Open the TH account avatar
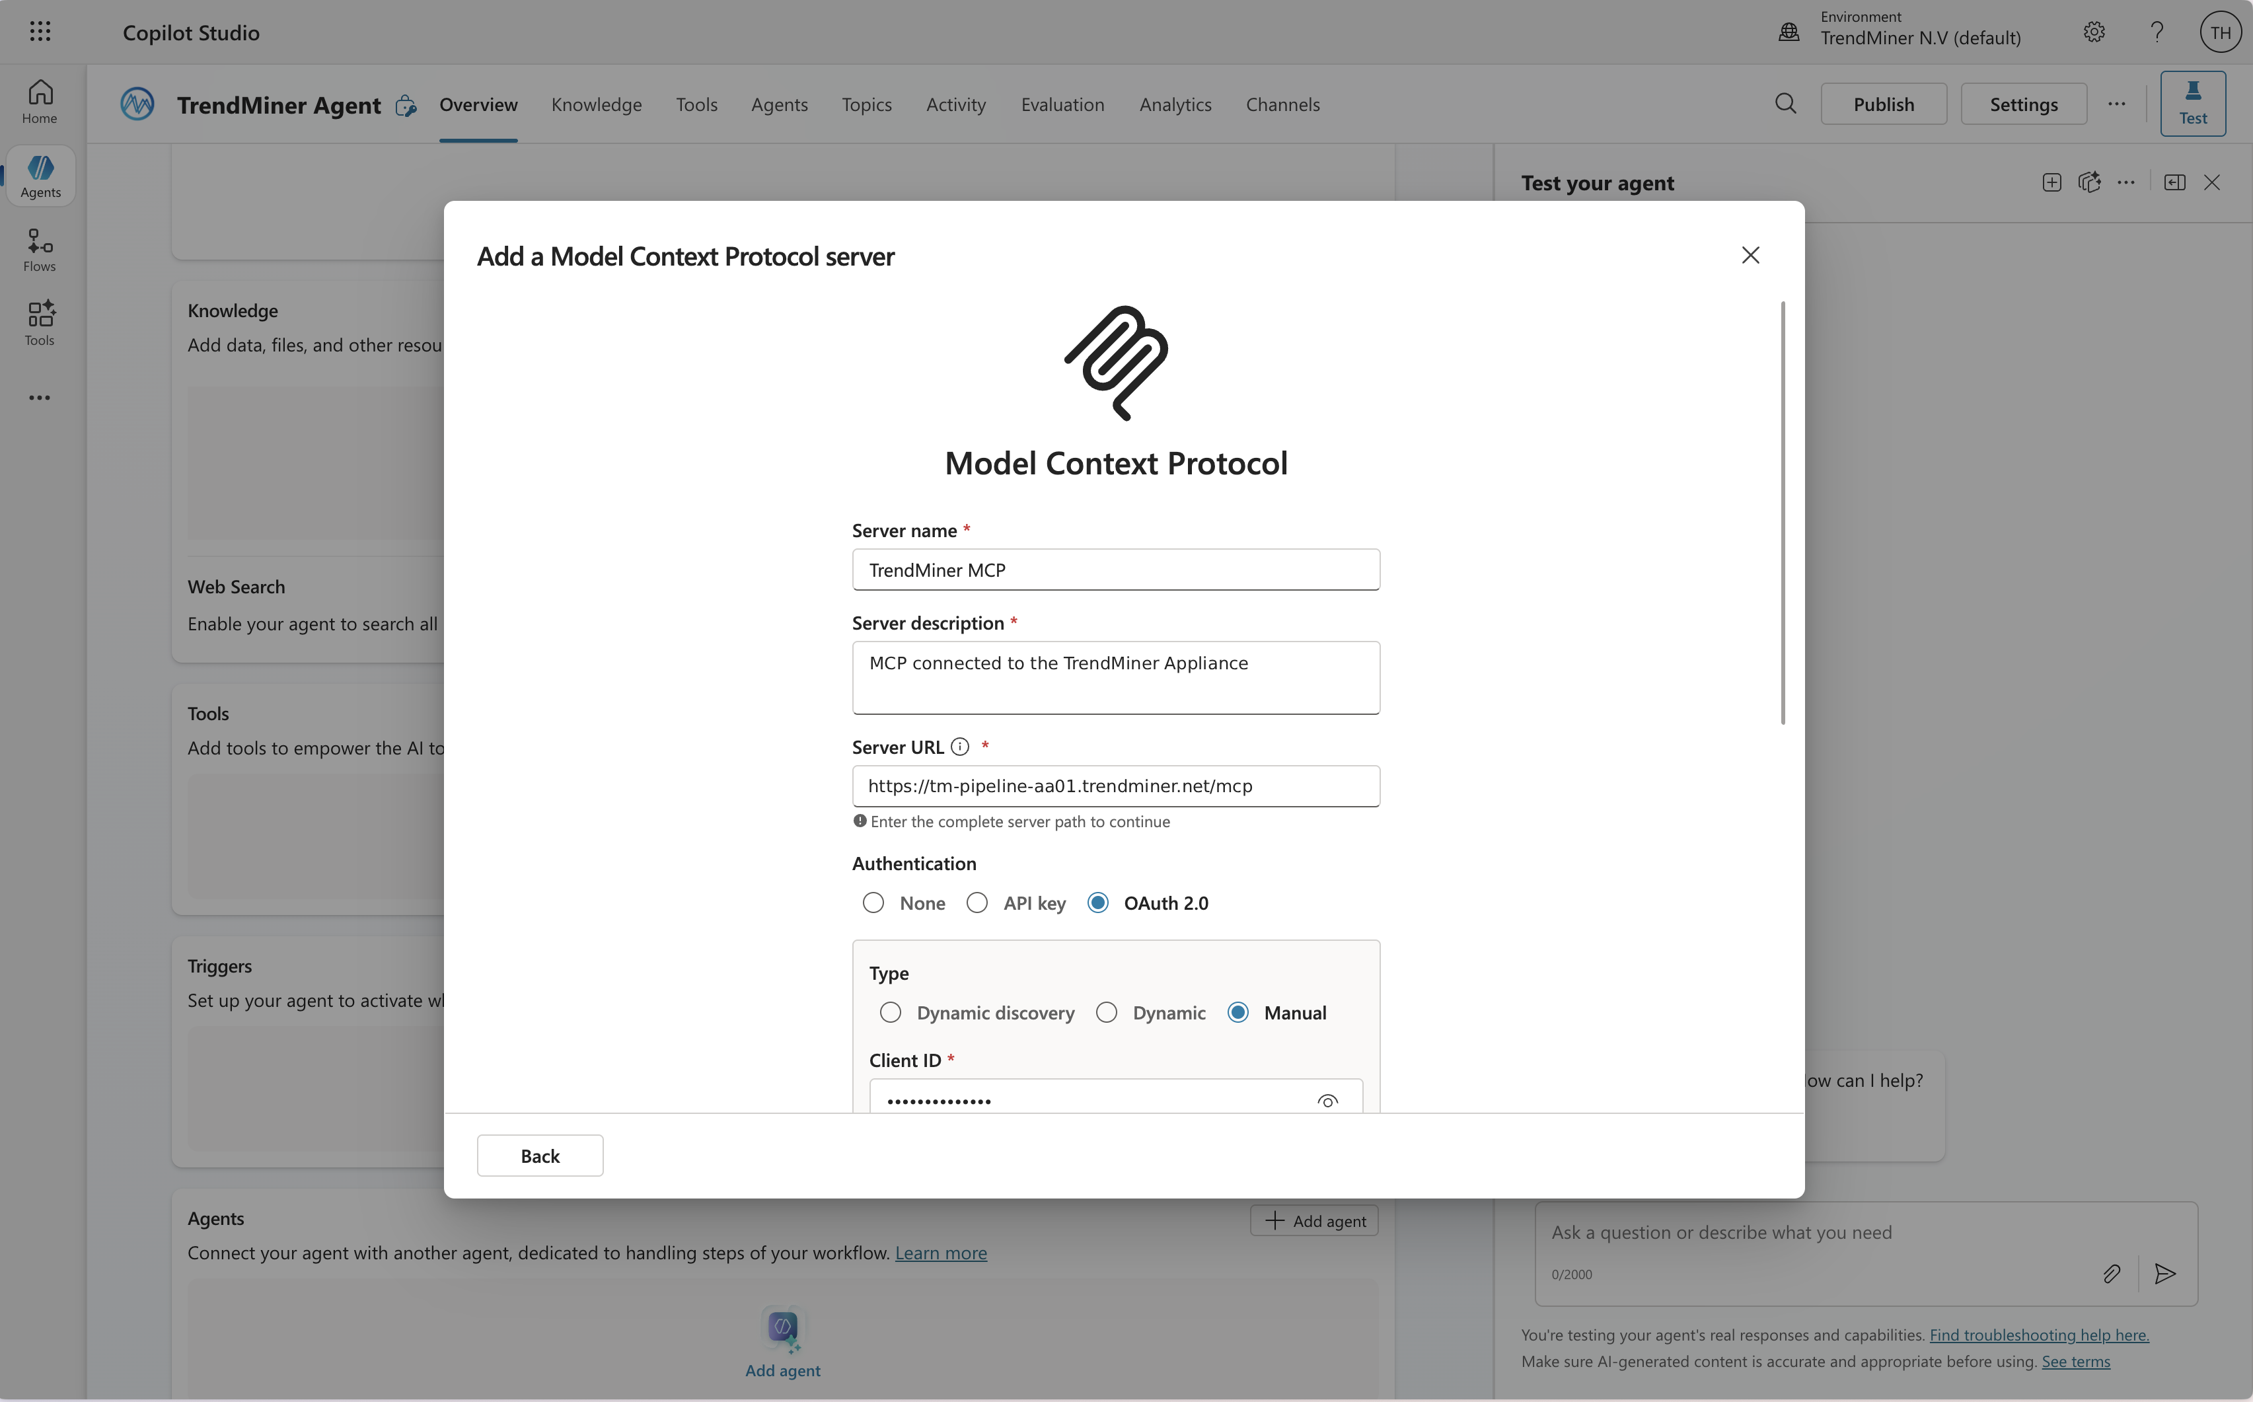The width and height of the screenshot is (2253, 1402). 2219,32
